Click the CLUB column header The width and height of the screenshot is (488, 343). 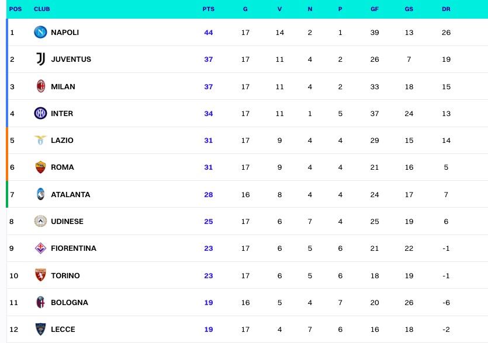[41, 9]
